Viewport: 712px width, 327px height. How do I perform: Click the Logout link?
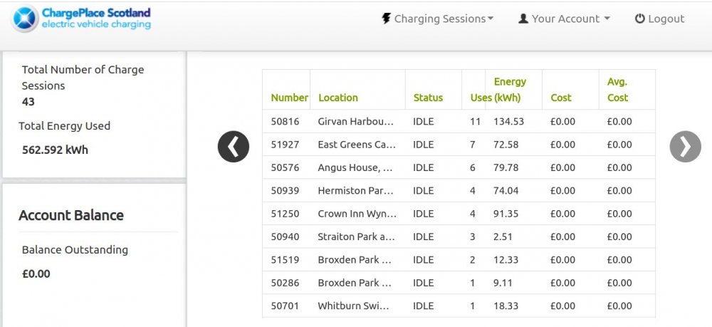pos(660,19)
